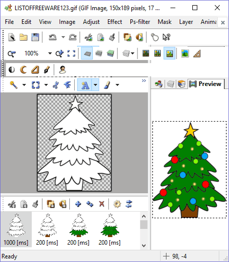
Task: Open the selection shape dropdown arrow
Action: pyautogui.click(x=46, y=85)
